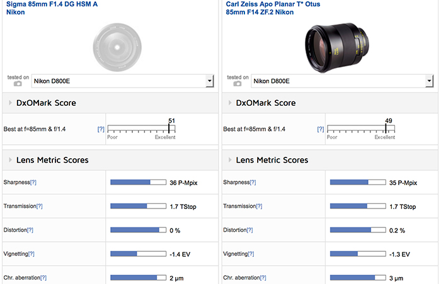The width and height of the screenshot is (441, 284).
Task: Click the Zeiss sharpness bar at 35 P-Mpix
Action: click(358, 182)
